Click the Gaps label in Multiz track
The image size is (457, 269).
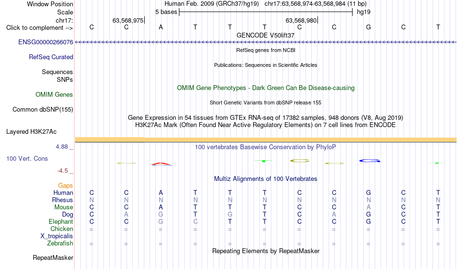coord(65,186)
